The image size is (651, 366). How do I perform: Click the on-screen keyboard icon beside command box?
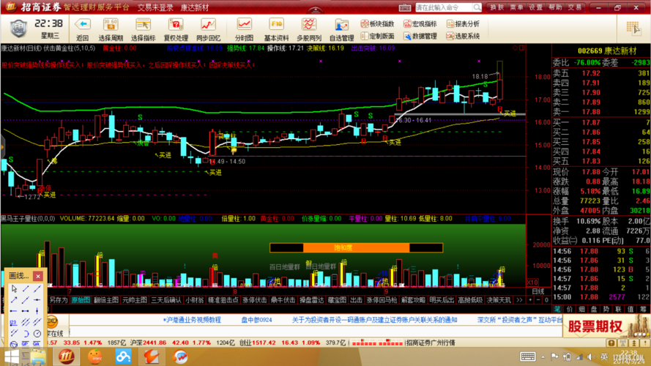click(x=405, y=7)
